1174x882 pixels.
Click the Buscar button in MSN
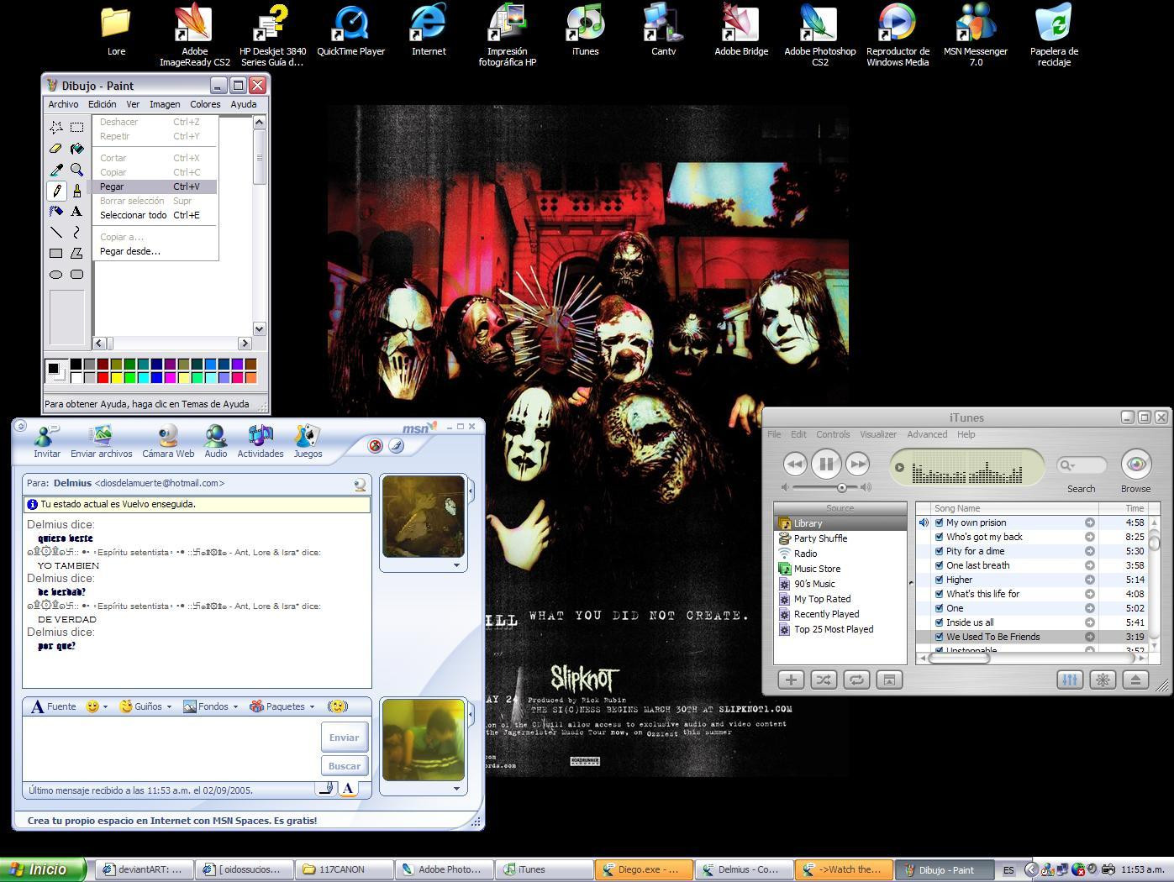click(344, 765)
